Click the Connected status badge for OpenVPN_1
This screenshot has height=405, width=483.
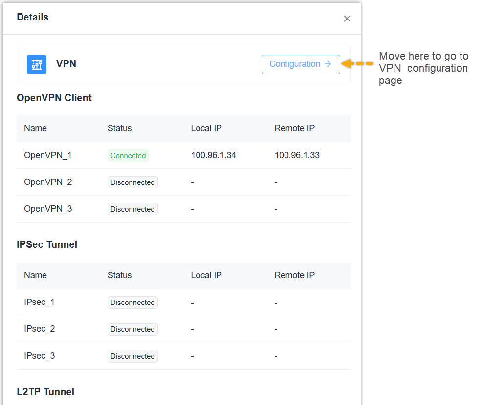[128, 156]
